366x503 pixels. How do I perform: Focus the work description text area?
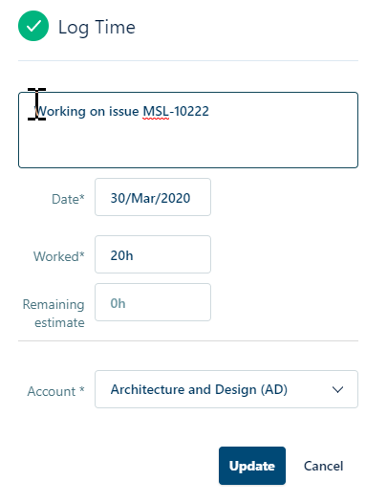188,130
